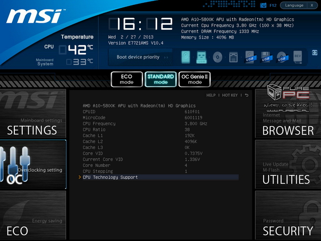321x241 pixels.
Task: Select the USB floppy boot icon
Action: (266, 57)
